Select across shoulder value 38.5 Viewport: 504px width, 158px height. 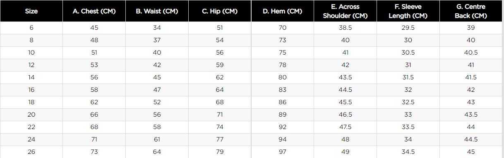coord(346,28)
